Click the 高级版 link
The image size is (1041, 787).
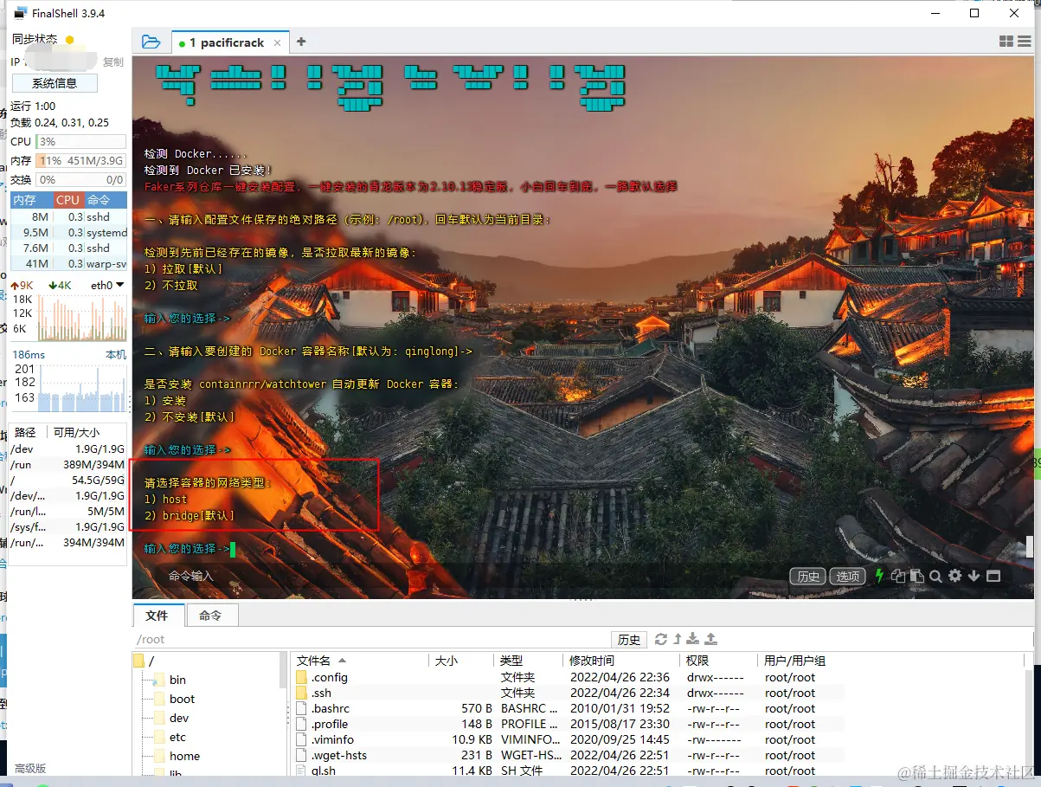pos(30,768)
